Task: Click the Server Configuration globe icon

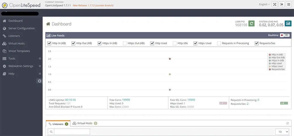Action: click(4, 28)
